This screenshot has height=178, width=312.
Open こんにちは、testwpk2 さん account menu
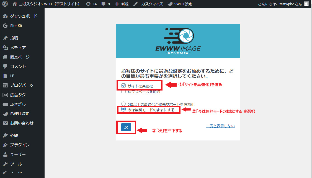coord(280,4)
